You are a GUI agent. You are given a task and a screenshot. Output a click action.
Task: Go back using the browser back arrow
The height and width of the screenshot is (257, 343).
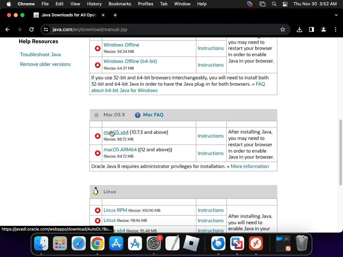[x=7, y=29]
